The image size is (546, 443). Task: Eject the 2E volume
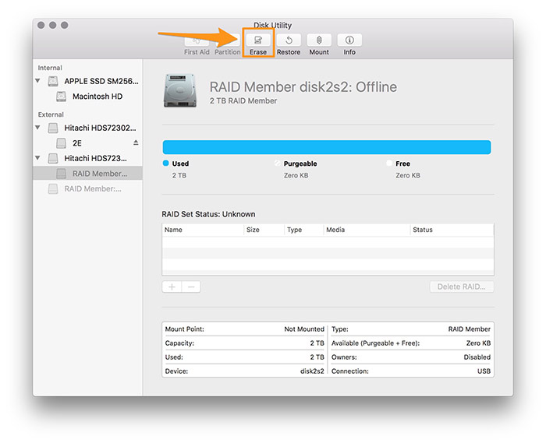[136, 142]
